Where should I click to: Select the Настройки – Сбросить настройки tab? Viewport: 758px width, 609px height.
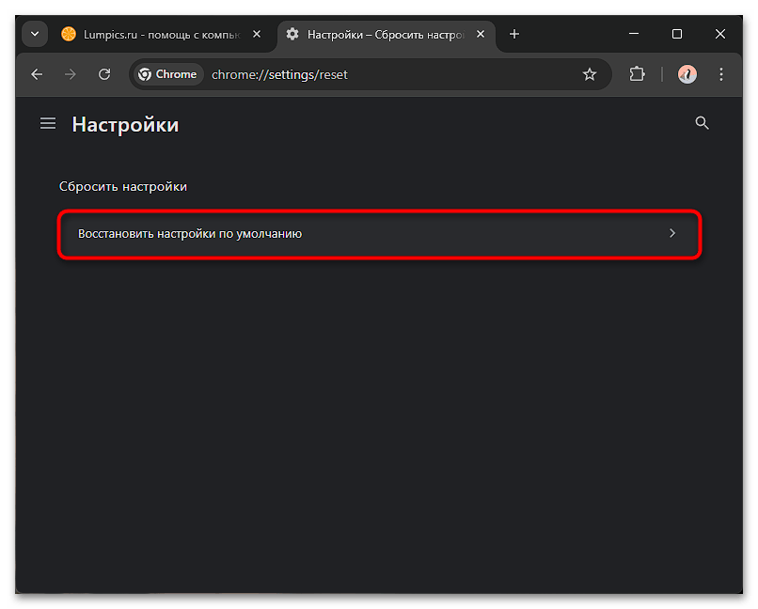tap(386, 35)
